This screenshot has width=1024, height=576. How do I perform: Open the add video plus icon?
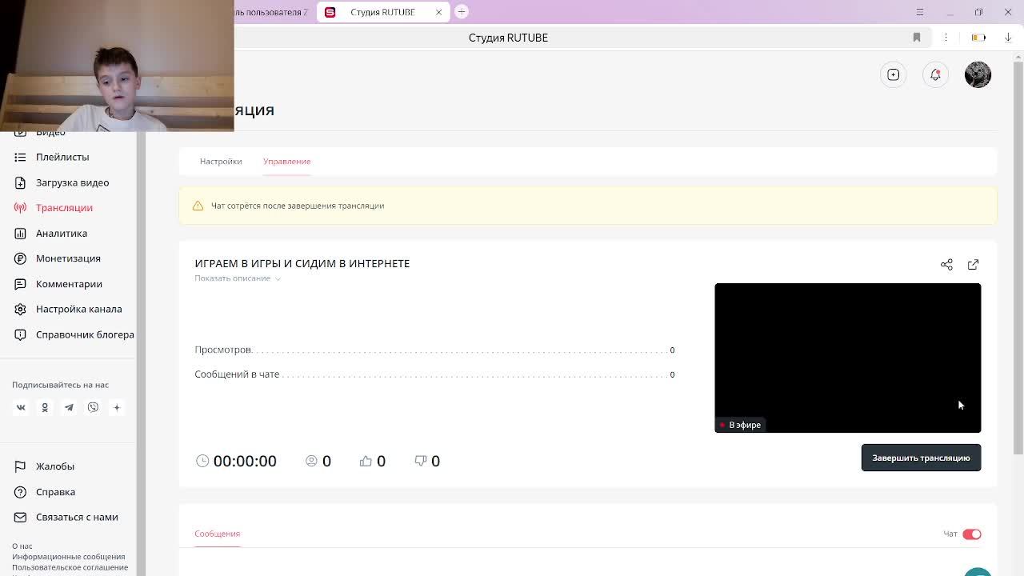(x=894, y=74)
